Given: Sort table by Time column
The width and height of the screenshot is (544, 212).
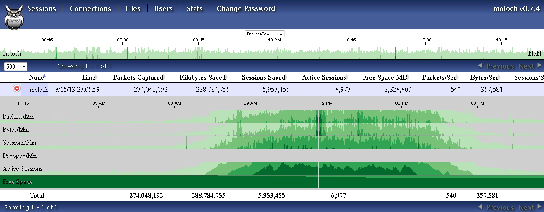Looking at the screenshot, I should 88,77.
